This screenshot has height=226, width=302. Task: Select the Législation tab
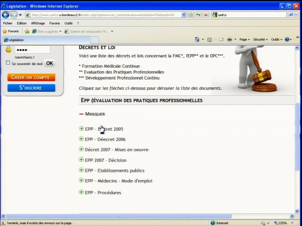click(x=46, y=40)
